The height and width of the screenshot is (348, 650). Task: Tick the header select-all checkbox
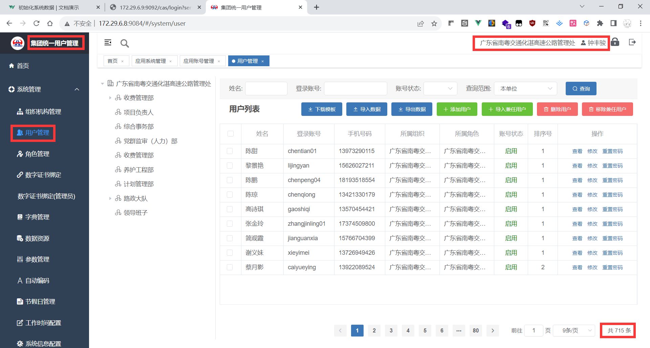(x=231, y=134)
